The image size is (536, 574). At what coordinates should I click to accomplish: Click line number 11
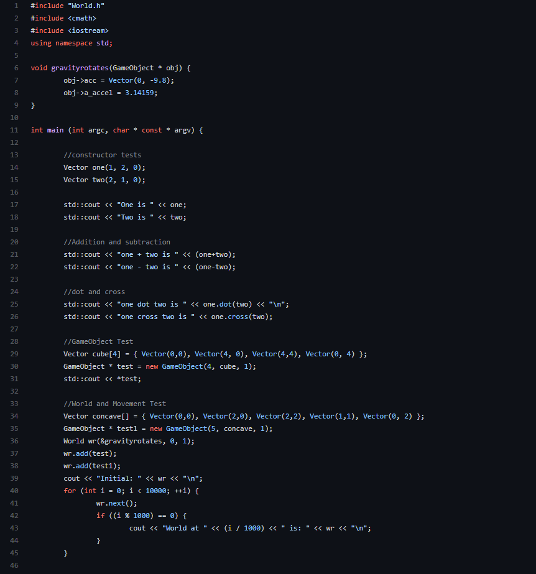[14, 131]
